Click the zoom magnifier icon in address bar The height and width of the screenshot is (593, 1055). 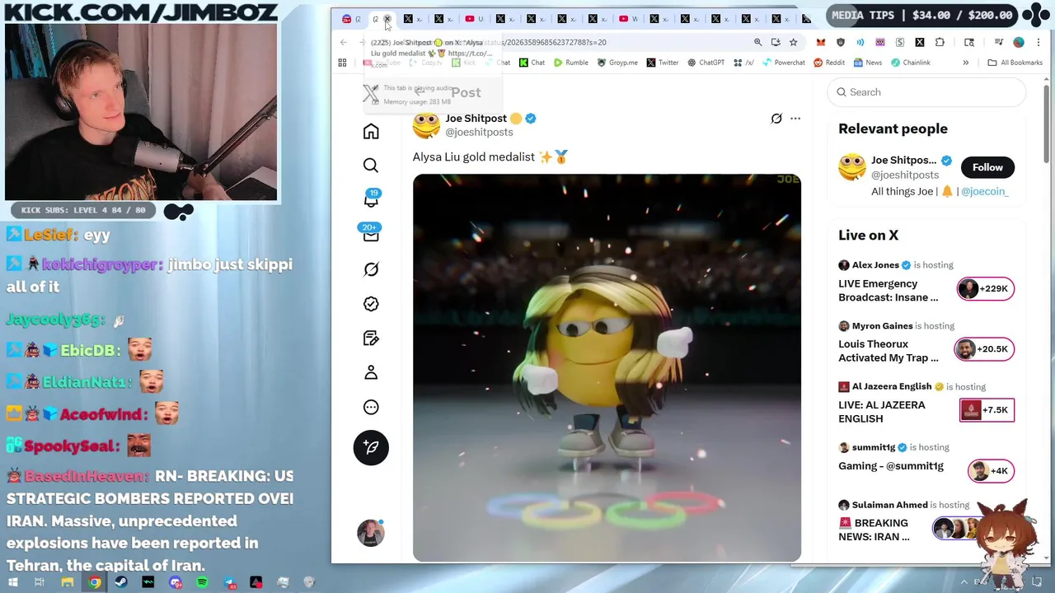coord(757,42)
